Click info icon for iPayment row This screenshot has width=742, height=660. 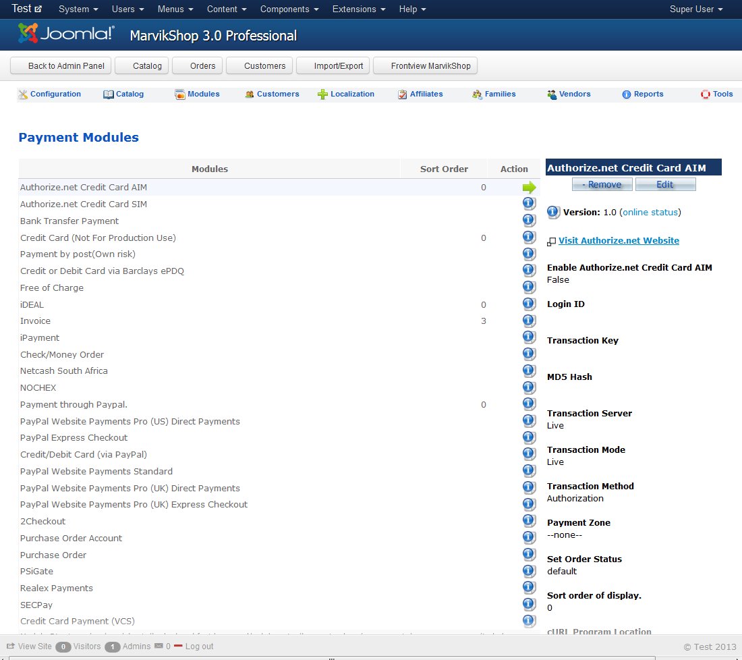click(x=529, y=337)
